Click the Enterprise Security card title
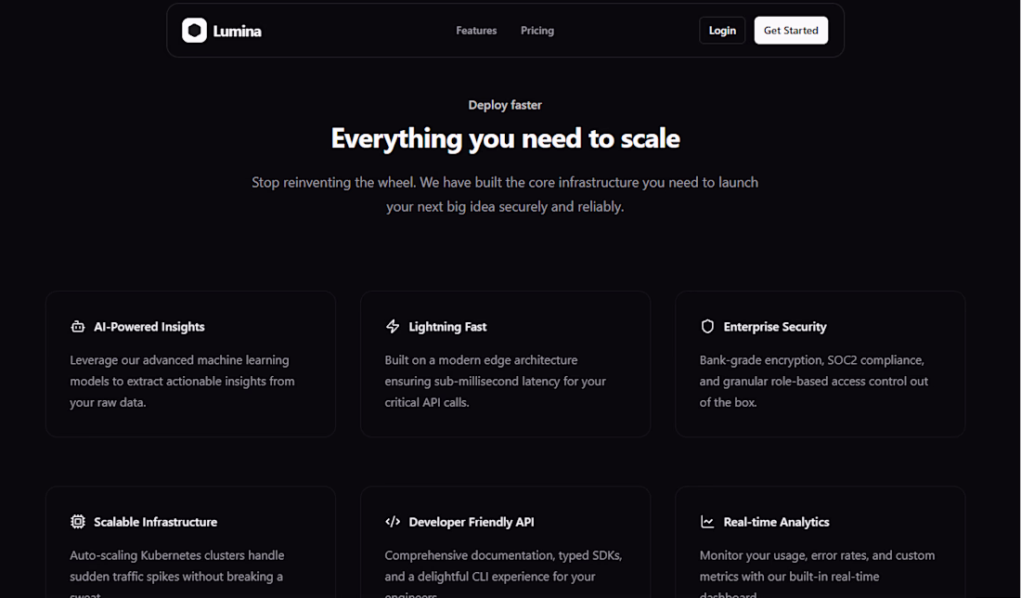This screenshot has width=1021, height=598. coord(775,327)
